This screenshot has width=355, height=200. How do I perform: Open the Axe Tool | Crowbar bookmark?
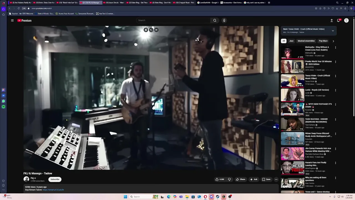[x=105, y=14]
